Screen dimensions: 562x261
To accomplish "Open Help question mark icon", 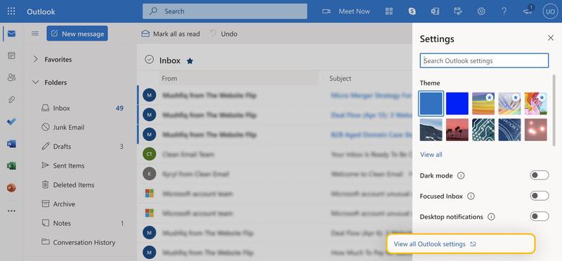I will pos(504,11).
